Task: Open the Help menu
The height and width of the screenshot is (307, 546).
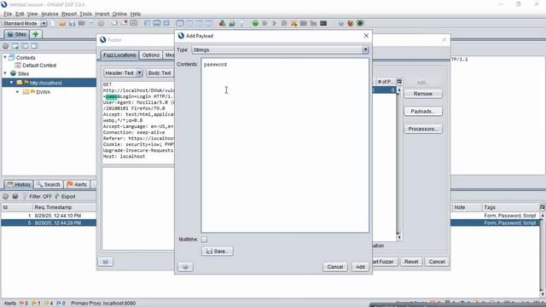Action: pyautogui.click(x=136, y=14)
